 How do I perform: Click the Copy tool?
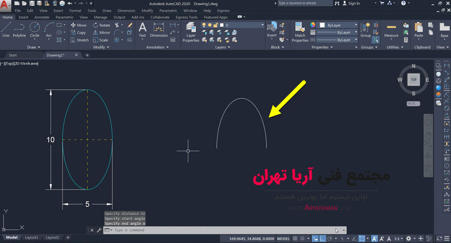coord(78,33)
